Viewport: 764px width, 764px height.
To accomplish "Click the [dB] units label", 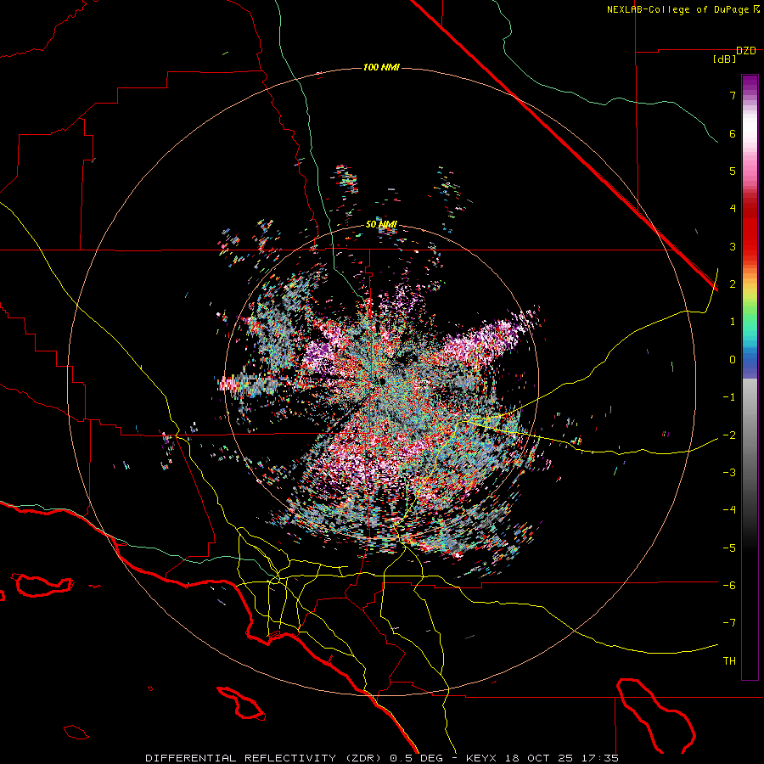I will click(x=725, y=59).
